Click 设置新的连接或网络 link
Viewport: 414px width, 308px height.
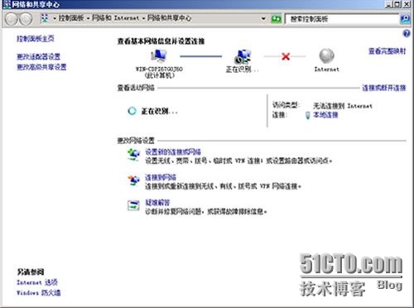(x=173, y=152)
